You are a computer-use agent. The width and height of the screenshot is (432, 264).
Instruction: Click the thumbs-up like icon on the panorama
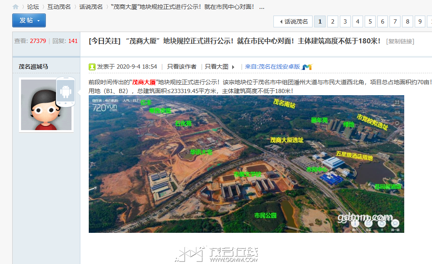(382, 224)
